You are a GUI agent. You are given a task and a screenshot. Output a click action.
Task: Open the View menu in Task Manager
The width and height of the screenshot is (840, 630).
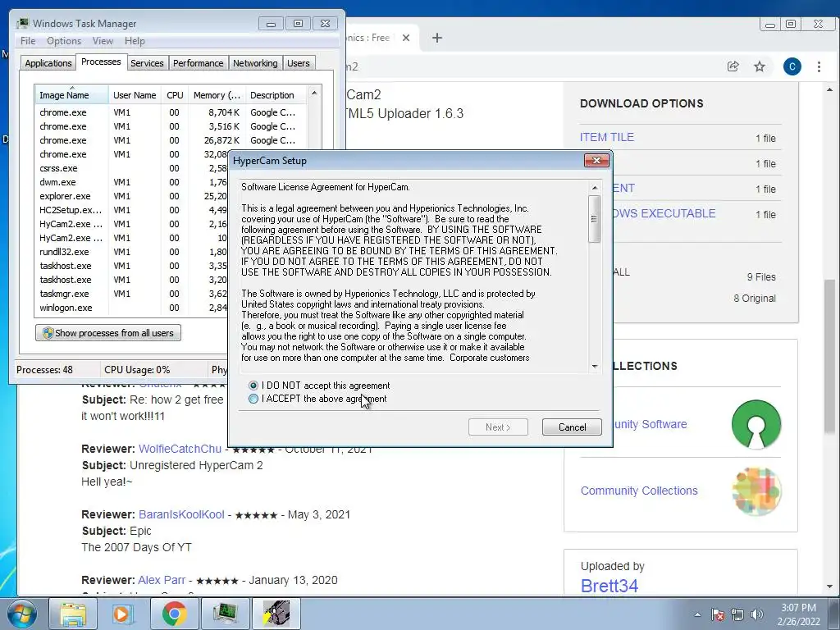pyautogui.click(x=103, y=41)
